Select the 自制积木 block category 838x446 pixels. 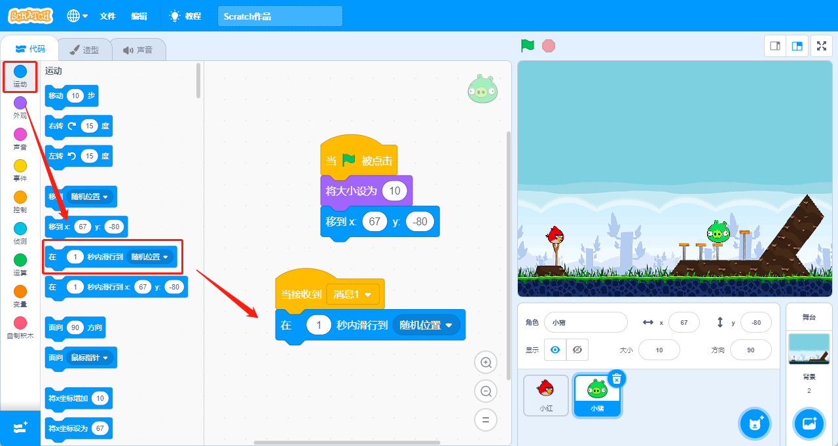click(x=20, y=327)
